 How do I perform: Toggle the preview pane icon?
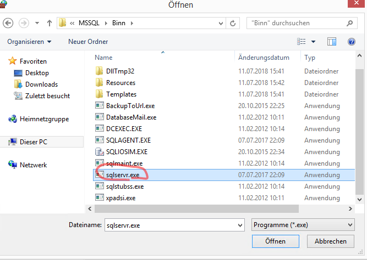332,42
